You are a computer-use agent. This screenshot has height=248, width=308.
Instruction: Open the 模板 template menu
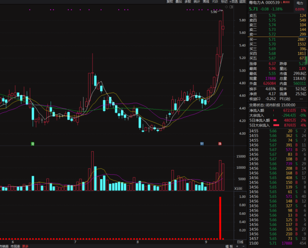[x=229, y=246]
